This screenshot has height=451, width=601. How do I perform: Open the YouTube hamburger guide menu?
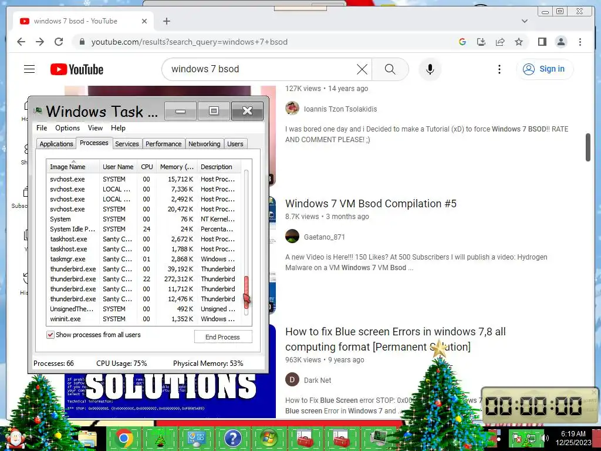click(29, 69)
